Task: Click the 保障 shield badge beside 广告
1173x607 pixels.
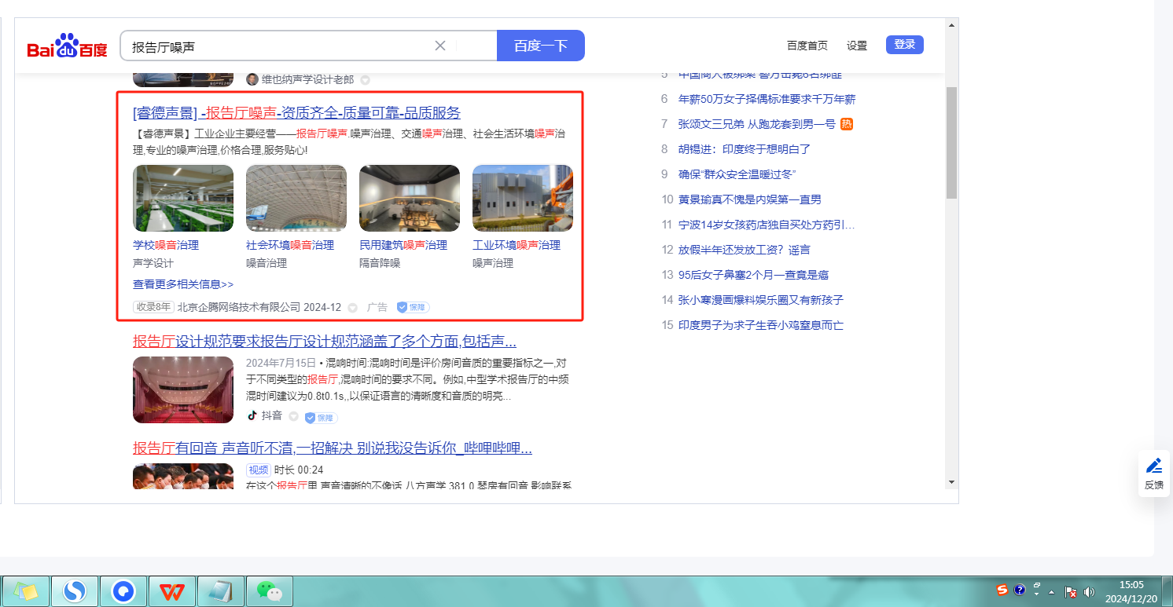Action: (x=413, y=307)
